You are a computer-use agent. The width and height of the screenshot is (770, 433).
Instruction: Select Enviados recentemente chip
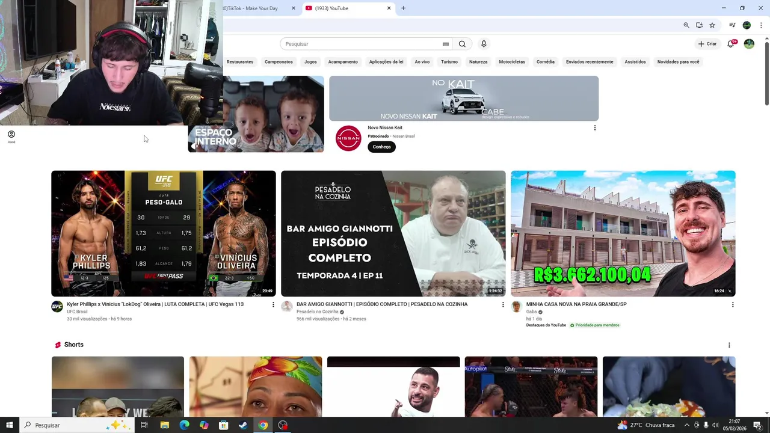point(590,62)
